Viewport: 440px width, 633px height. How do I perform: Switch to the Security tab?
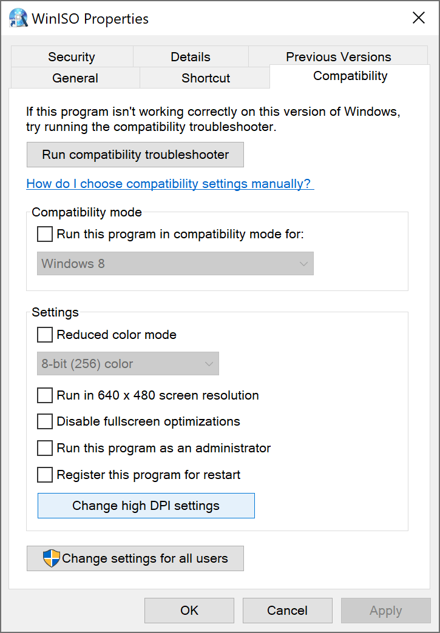(71, 56)
